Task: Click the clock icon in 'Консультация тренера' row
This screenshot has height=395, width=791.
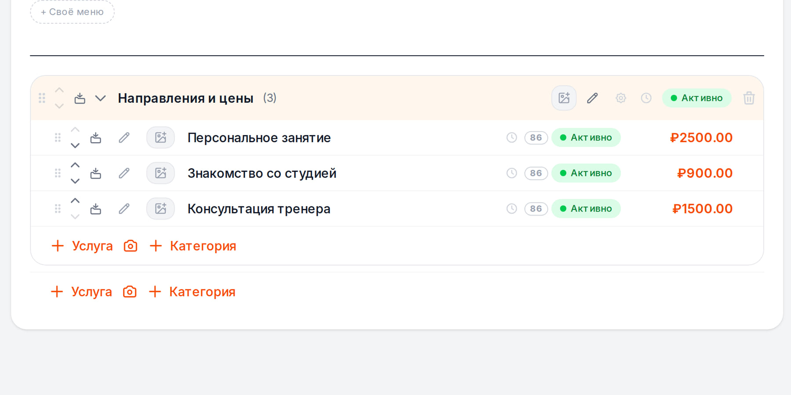Action: (x=512, y=208)
